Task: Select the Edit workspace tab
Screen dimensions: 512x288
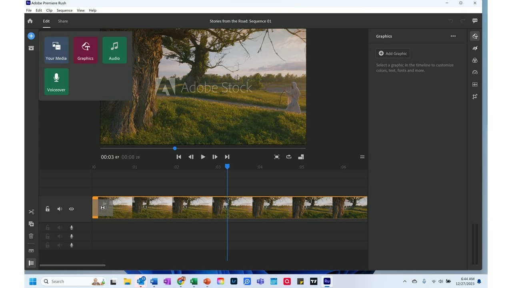Action: 46,21
